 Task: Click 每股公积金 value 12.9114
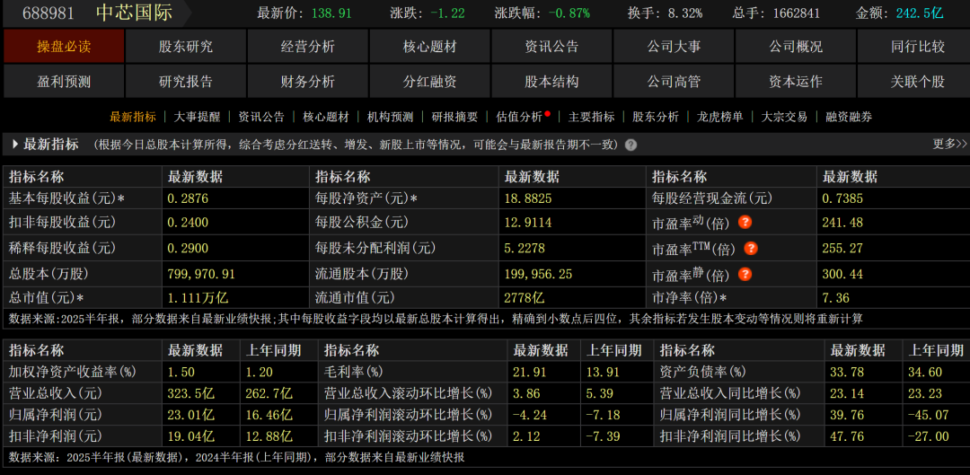coord(528,222)
